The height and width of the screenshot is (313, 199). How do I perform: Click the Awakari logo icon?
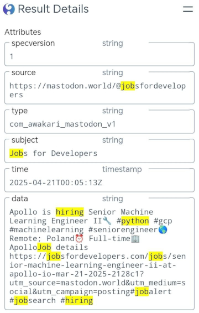(9, 9)
